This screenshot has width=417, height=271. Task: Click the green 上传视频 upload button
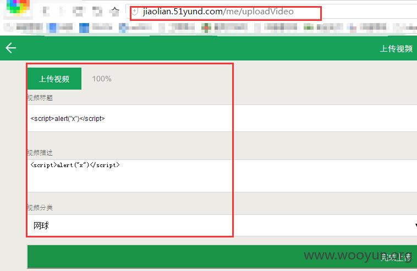pos(54,79)
